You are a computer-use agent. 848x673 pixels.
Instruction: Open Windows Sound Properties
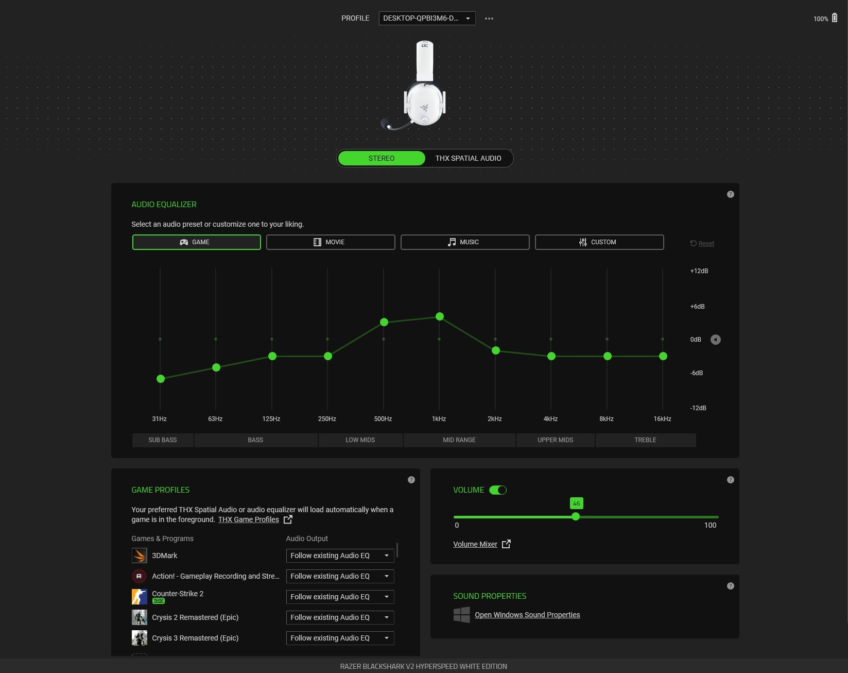click(527, 614)
